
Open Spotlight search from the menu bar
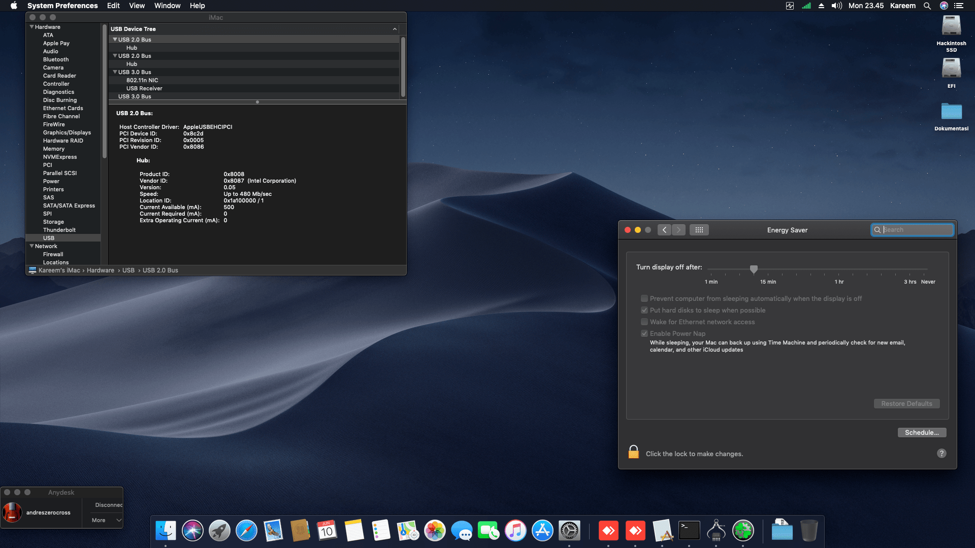[927, 6]
